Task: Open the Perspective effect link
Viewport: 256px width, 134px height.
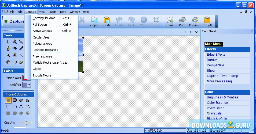Action: [215, 65]
